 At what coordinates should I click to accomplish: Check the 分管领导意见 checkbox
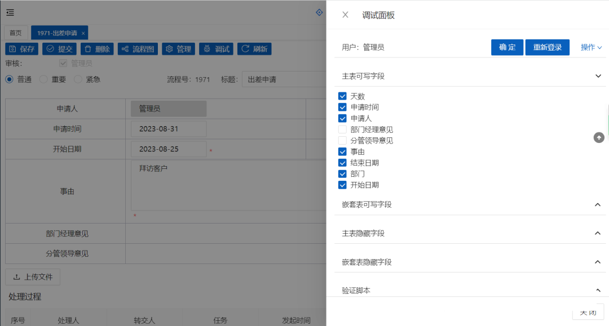point(342,141)
